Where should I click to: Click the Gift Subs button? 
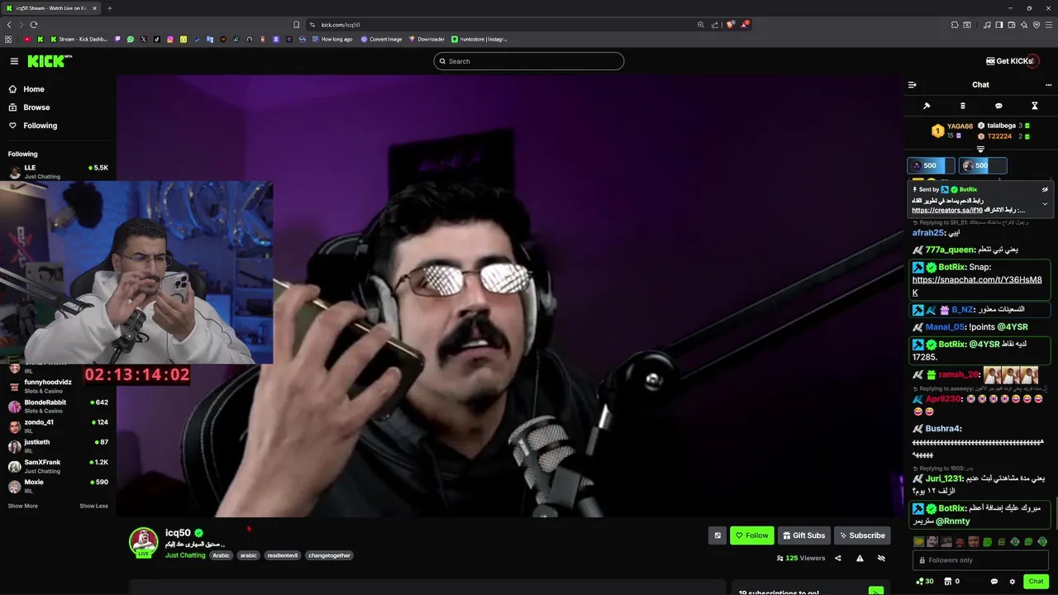click(803, 535)
